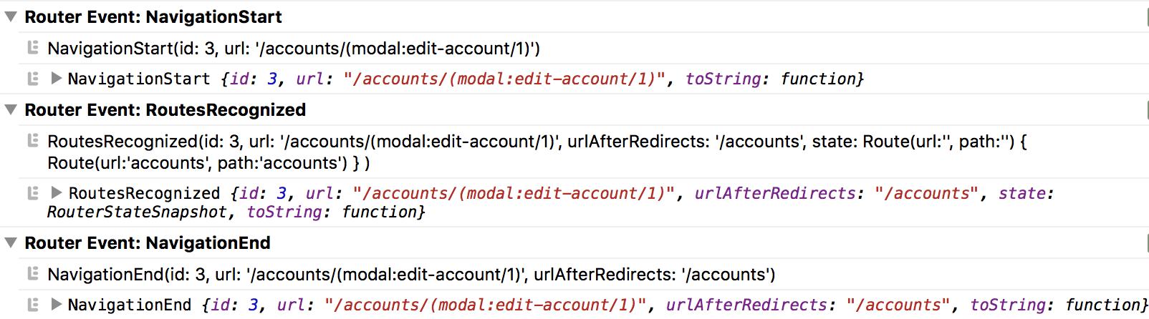Image resolution: width=1149 pixels, height=319 pixels.
Task: Click toString property in NavigationStart object
Action: pyautogui.click(x=723, y=79)
